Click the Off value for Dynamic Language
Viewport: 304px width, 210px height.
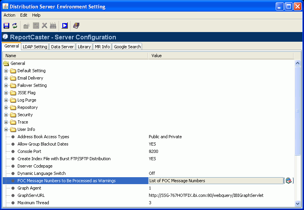click(152, 173)
